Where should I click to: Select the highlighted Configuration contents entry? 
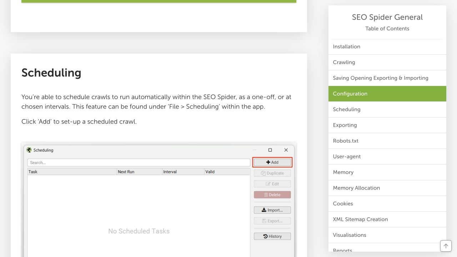click(387, 94)
